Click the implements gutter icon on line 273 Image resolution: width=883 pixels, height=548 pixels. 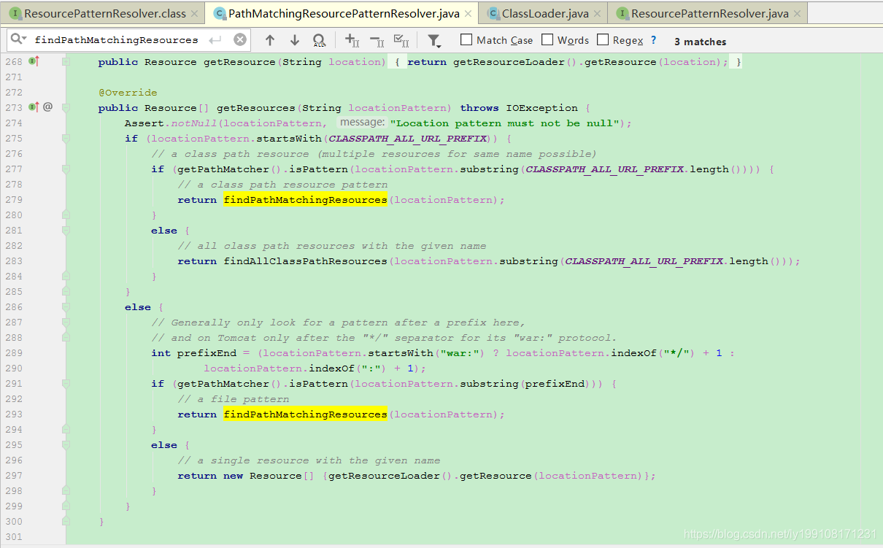(34, 107)
